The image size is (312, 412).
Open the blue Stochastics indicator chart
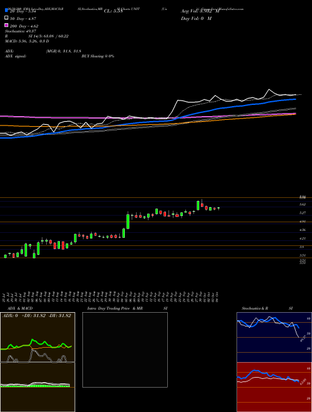274,337
